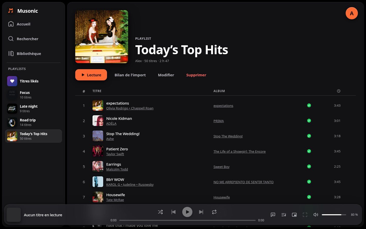The width and height of the screenshot is (366, 229).
Task: Toggle shuffle in the player bar
Action: [160, 212]
